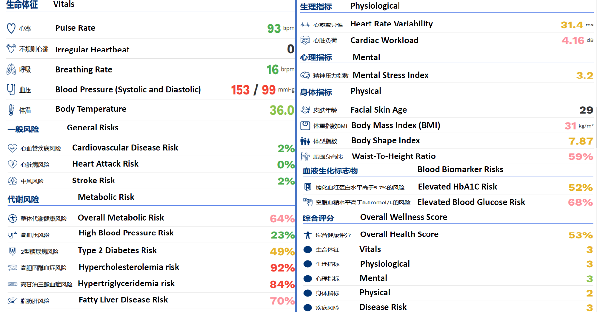Image resolution: width=597 pixels, height=312 pixels.
Task: Click the brain icon beside Stroke Risk
Action: 13,181
